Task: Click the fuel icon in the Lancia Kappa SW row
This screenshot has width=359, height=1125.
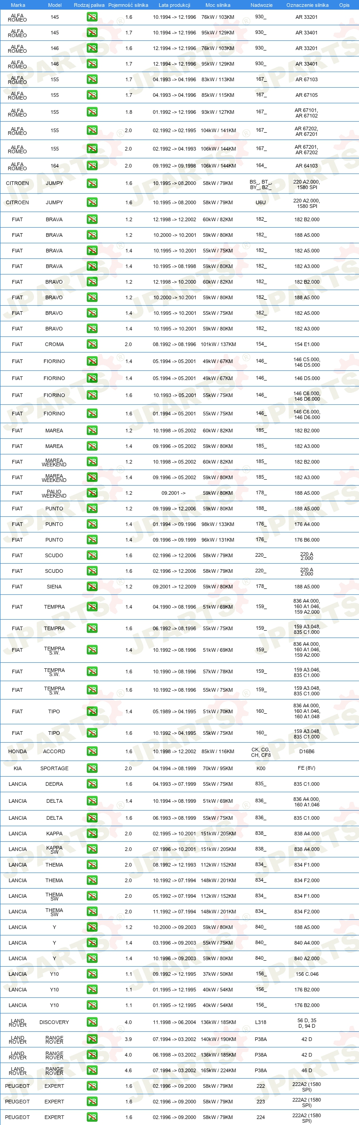Action: [92, 849]
